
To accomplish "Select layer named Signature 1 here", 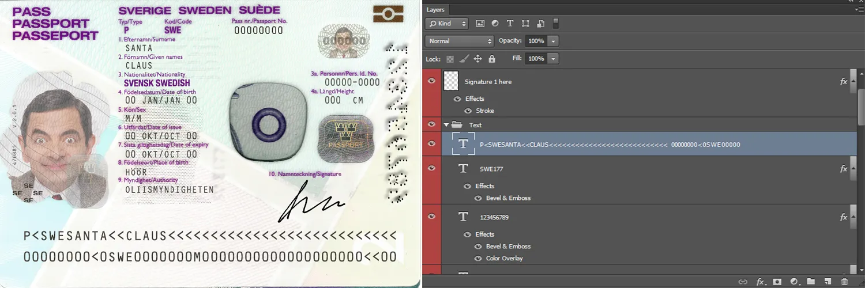I will click(488, 82).
